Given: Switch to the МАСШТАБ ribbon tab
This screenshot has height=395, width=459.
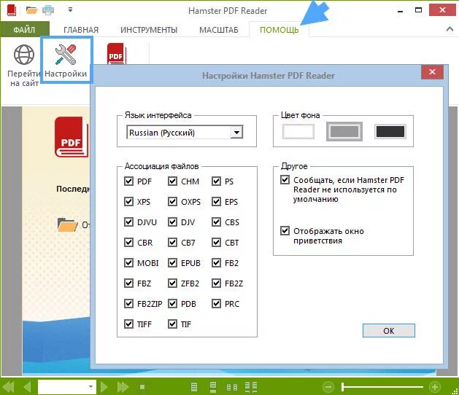Looking at the screenshot, I should [x=219, y=30].
